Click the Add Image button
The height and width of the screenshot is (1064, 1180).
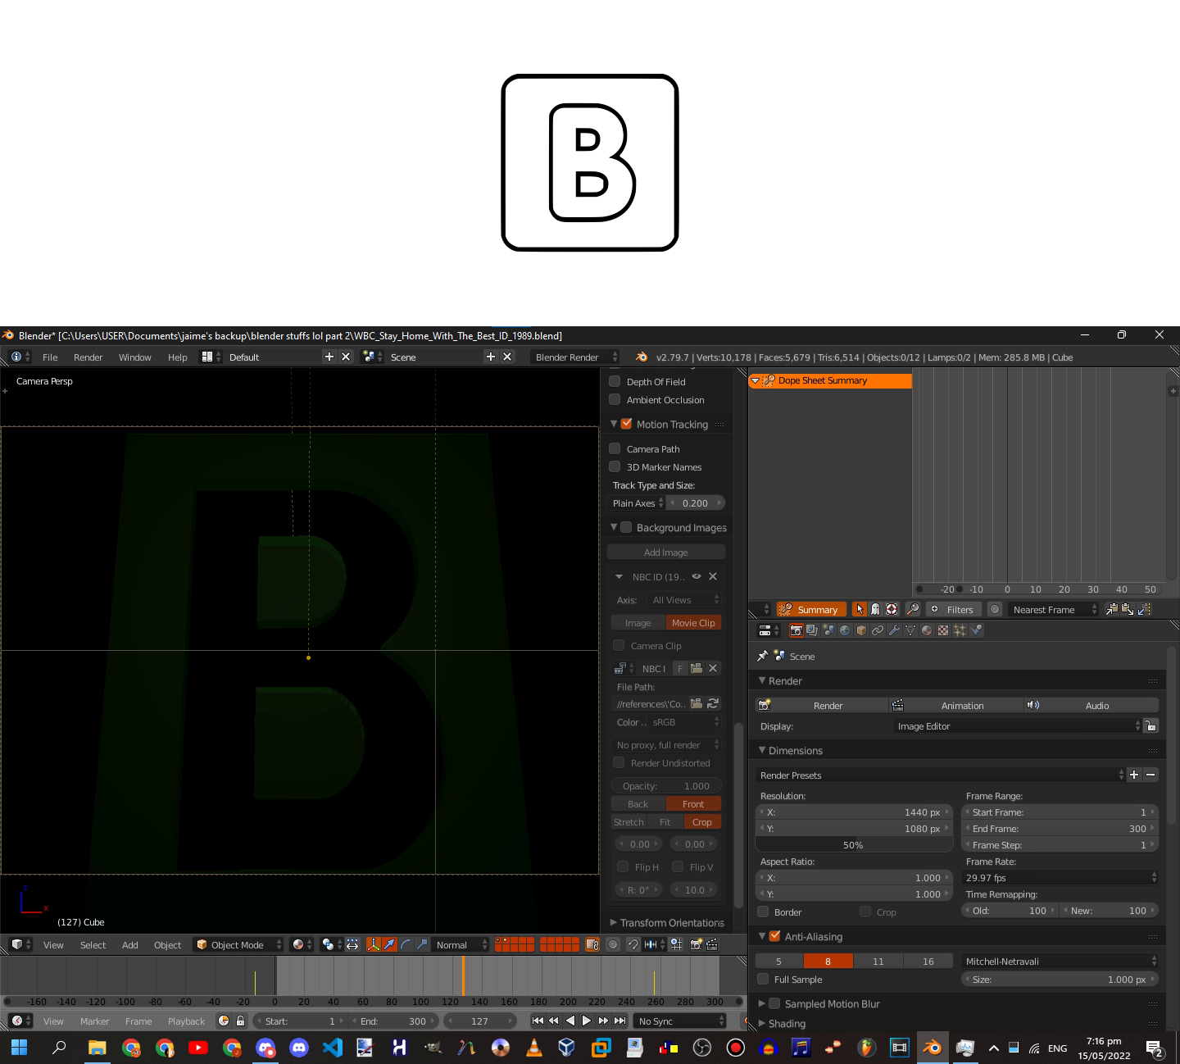(666, 552)
